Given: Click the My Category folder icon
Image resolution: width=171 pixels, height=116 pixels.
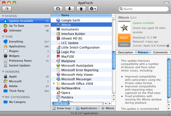Looking at the screenshot, I should point(6,102).
